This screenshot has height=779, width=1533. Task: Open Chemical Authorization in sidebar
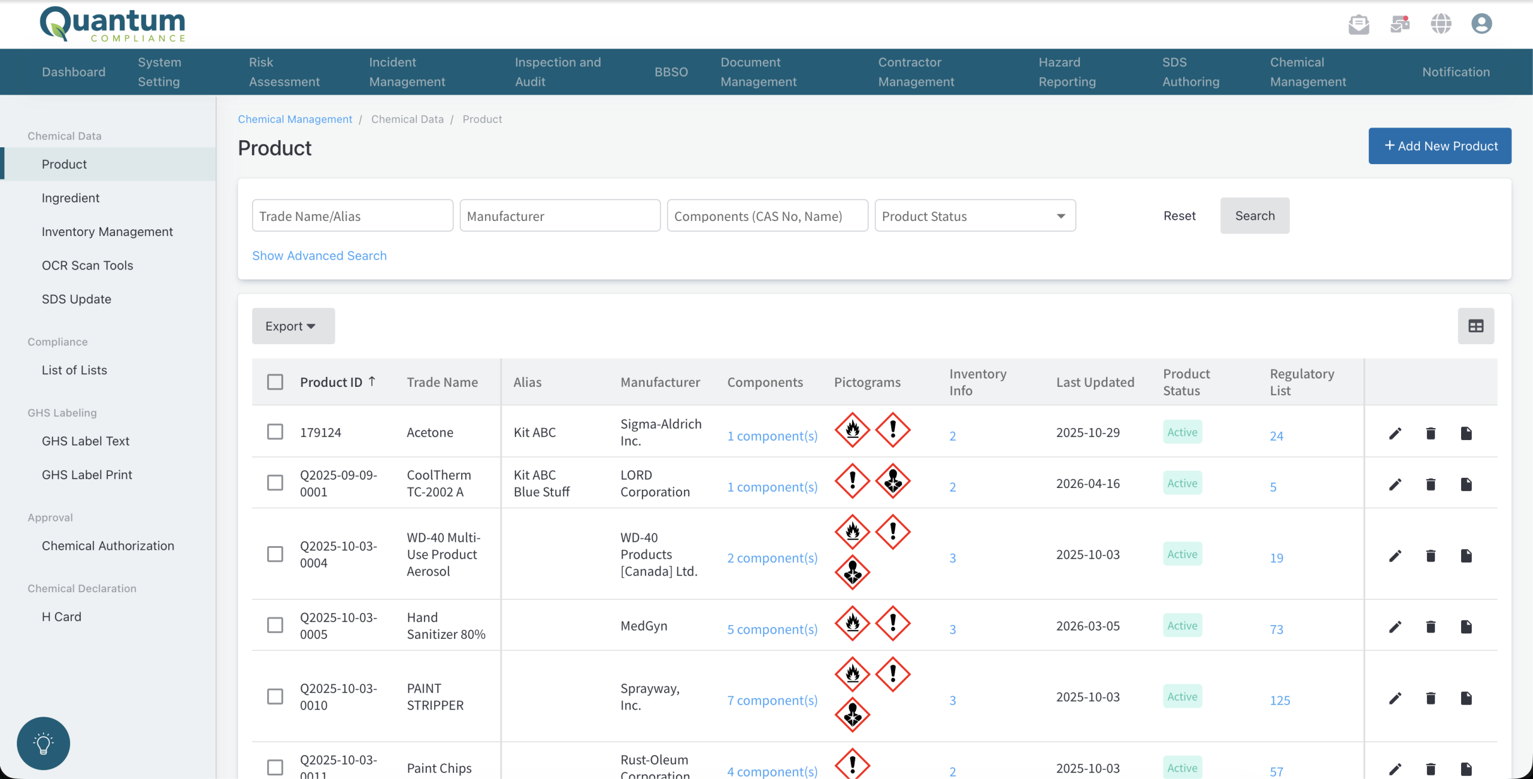click(108, 545)
